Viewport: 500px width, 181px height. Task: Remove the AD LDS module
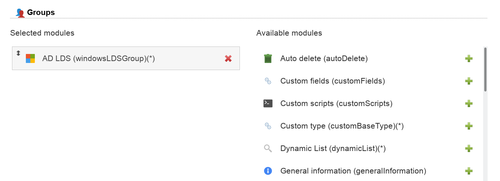228,58
